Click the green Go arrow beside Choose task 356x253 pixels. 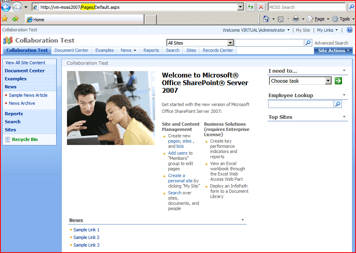coord(338,81)
